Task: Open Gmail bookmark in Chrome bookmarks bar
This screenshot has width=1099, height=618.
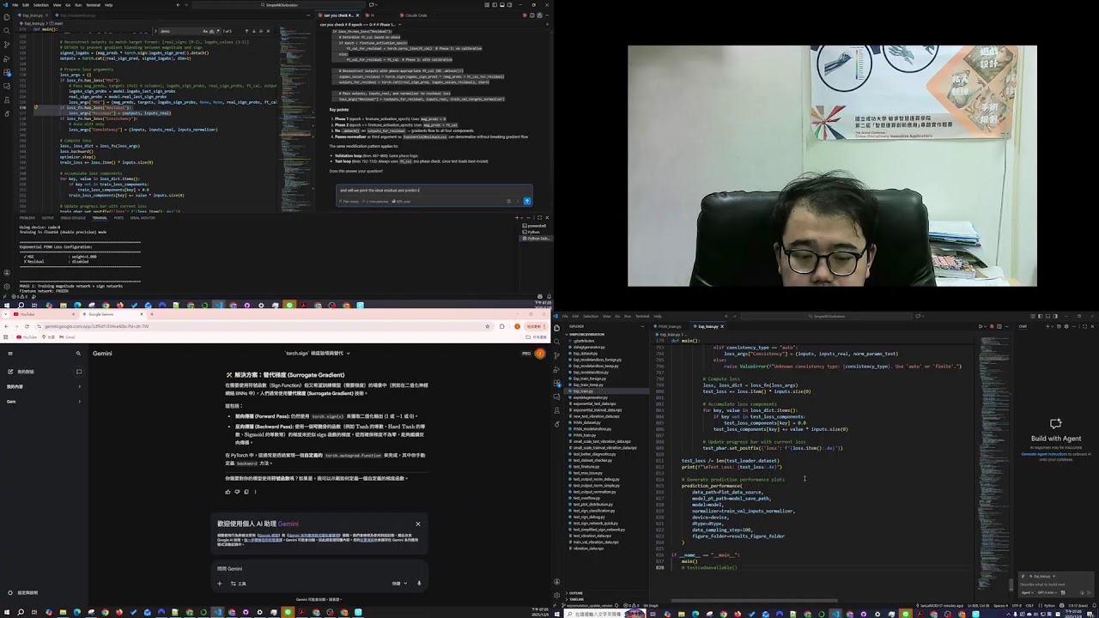Action: (x=68, y=336)
